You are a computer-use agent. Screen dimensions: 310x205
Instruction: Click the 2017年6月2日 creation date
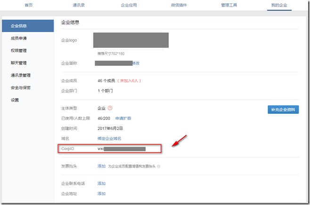tap(110, 128)
